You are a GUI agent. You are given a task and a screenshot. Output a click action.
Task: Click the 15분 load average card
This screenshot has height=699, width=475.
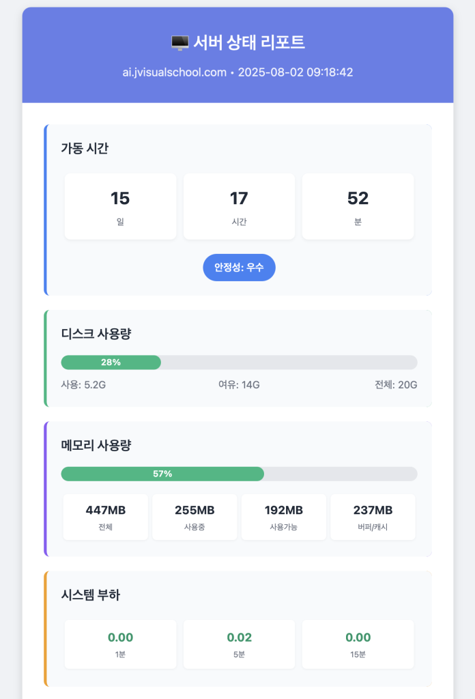(x=358, y=644)
